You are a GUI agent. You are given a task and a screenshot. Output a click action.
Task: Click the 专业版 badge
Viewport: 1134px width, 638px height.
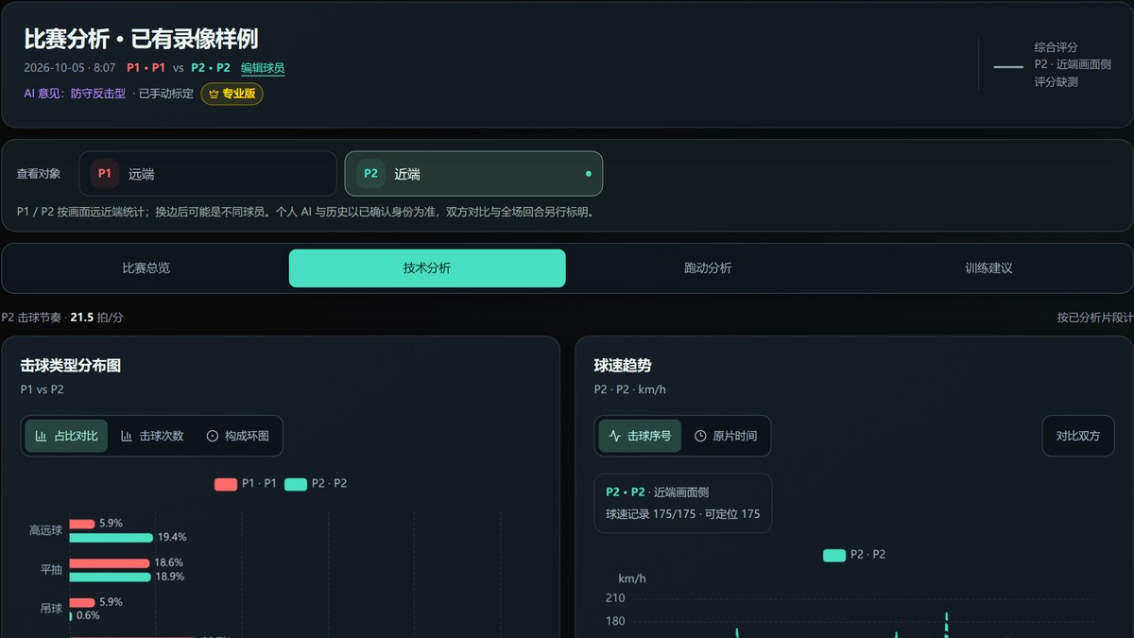click(x=232, y=94)
